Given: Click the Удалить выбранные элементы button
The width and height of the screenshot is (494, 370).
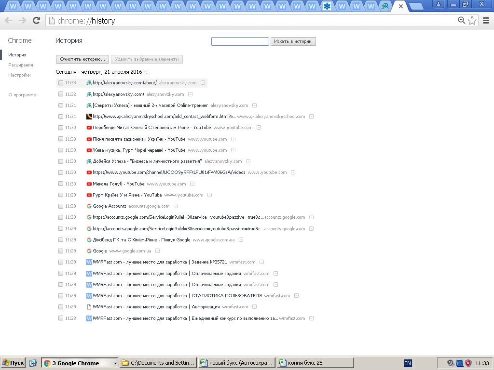Looking at the screenshot, I should click(147, 59).
